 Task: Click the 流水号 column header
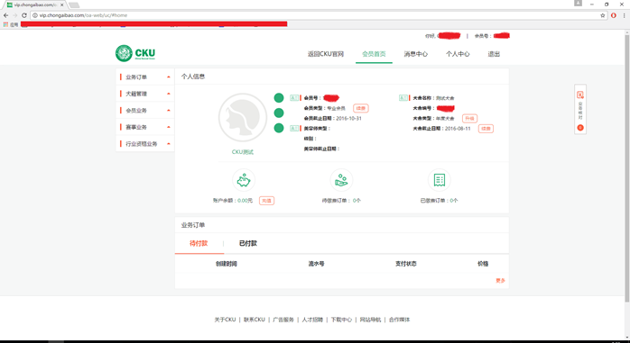click(x=316, y=264)
